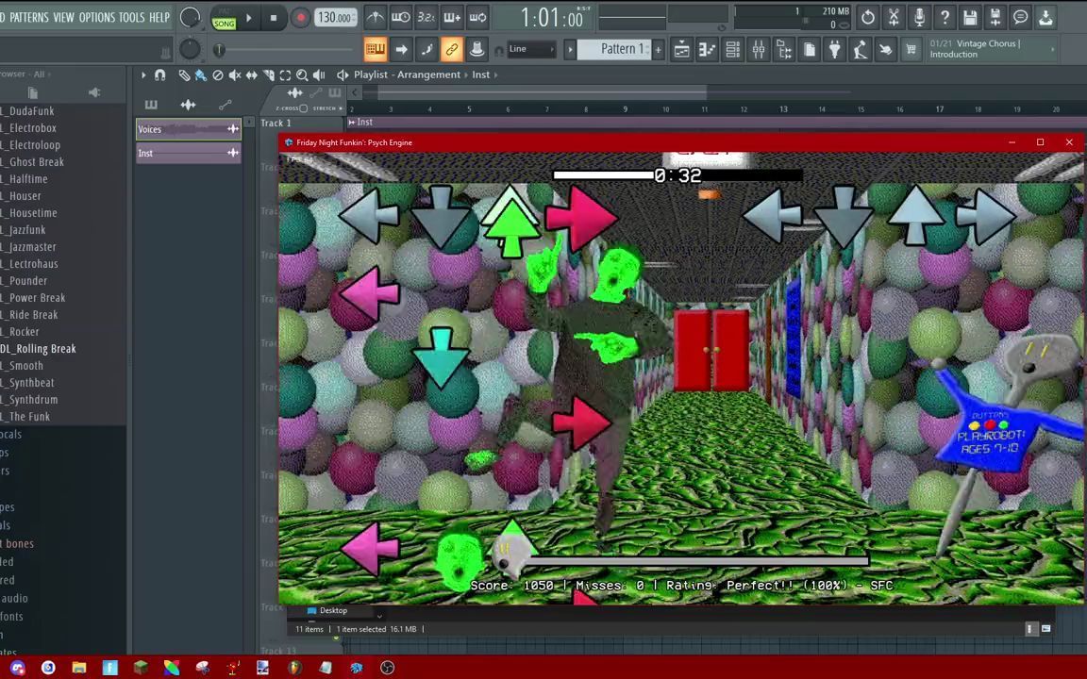Open the Playlist view
The height and width of the screenshot is (679, 1087).
pyautogui.click(x=681, y=49)
